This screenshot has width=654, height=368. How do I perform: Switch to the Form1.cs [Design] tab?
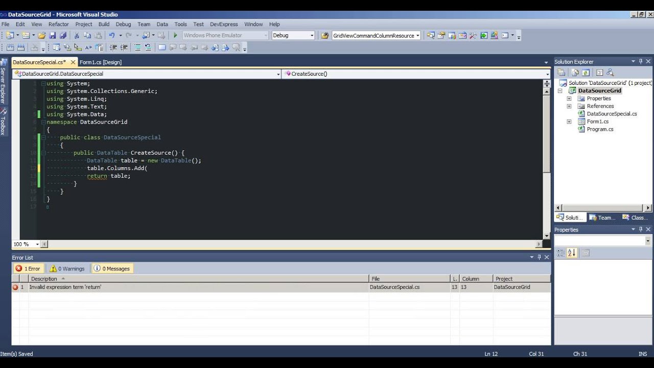[x=101, y=62]
